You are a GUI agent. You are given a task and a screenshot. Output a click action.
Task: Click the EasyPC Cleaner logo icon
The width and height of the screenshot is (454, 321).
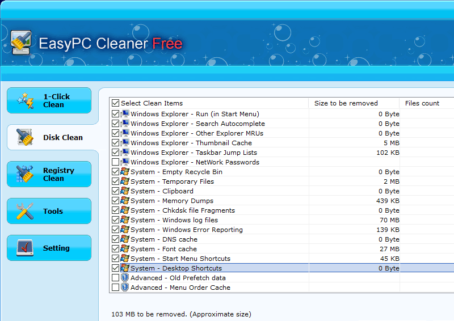tap(21, 43)
